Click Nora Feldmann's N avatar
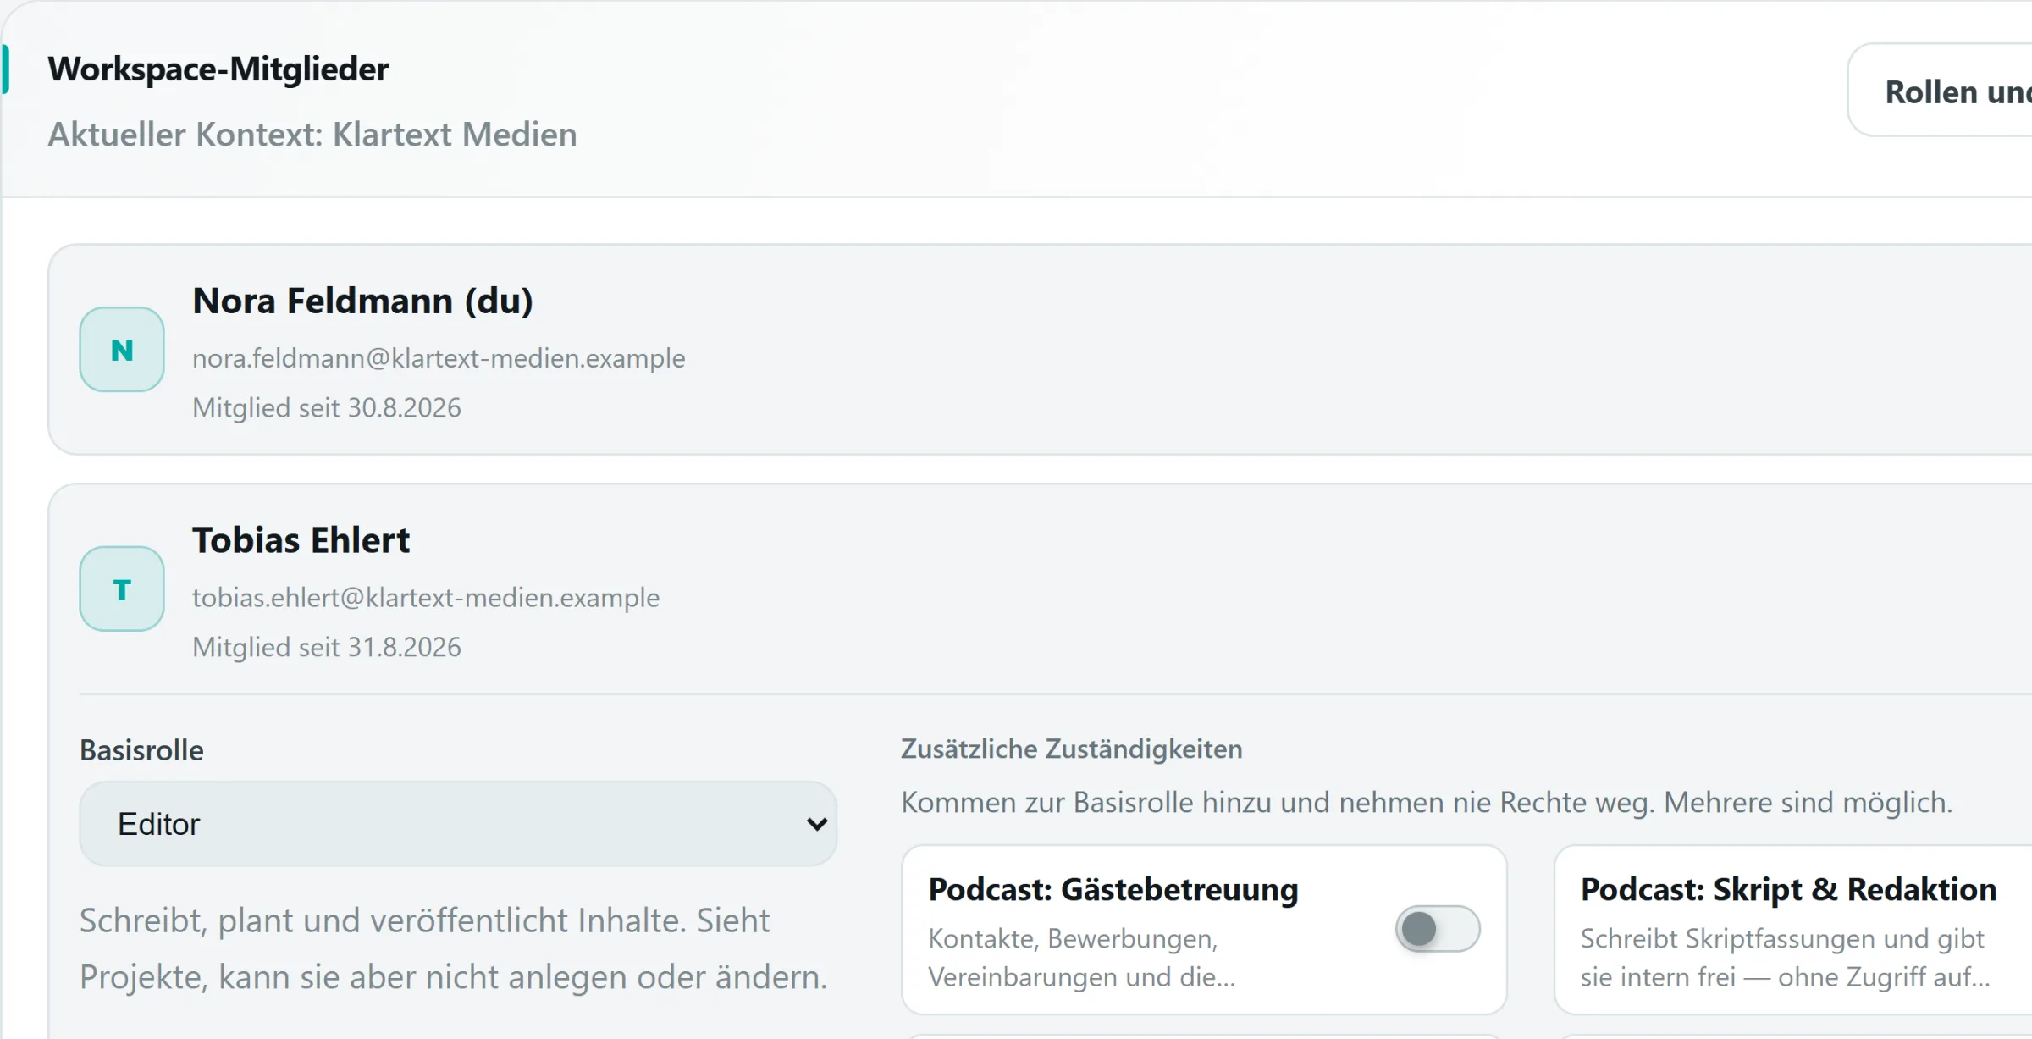 point(122,350)
